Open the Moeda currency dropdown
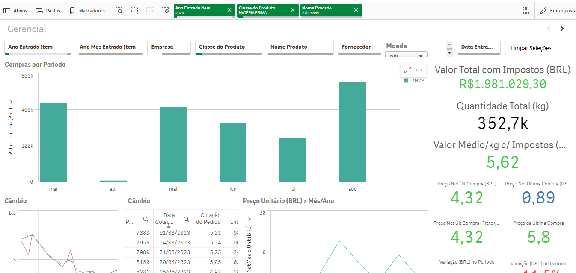576x273 pixels. (x=406, y=55)
